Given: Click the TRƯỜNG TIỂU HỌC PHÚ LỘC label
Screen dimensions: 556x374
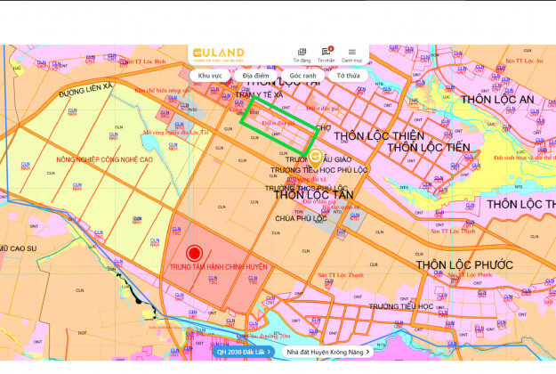Looking at the screenshot, I should [318, 170].
